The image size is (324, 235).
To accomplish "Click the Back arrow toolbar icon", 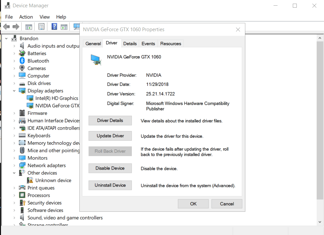I will pos(7,27).
